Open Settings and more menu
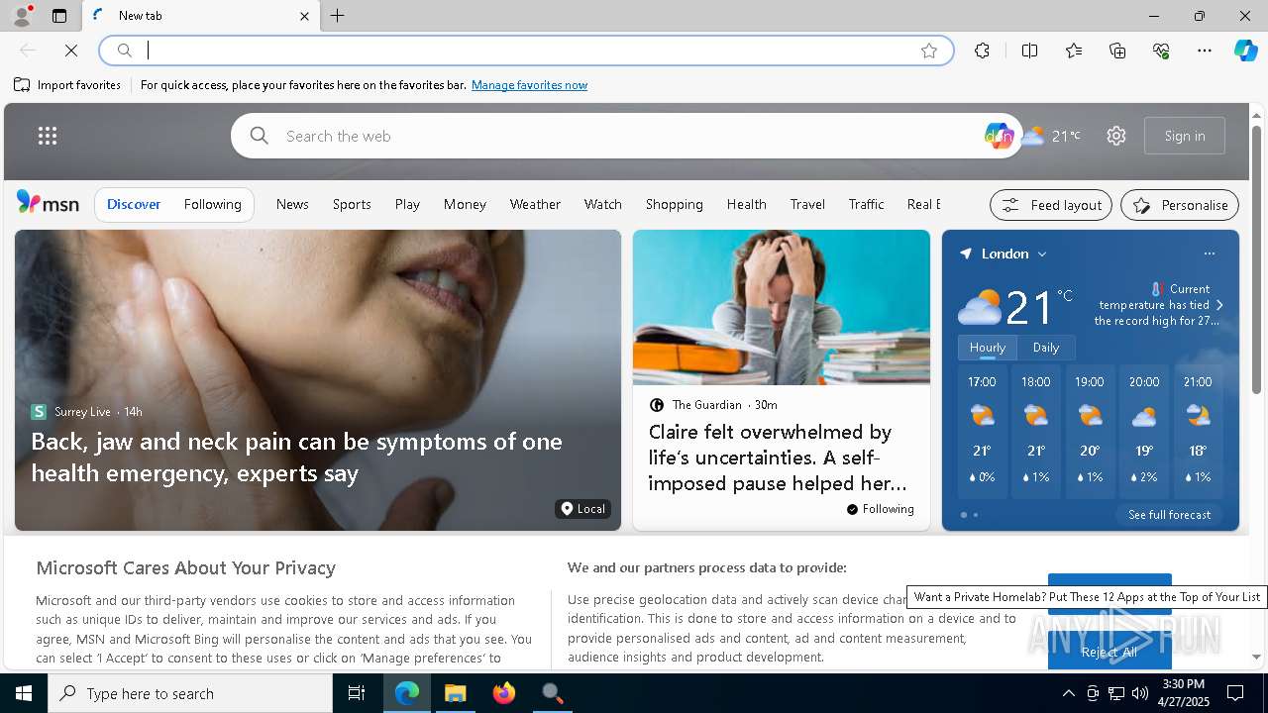The width and height of the screenshot is (1268, 713). 1205,51
